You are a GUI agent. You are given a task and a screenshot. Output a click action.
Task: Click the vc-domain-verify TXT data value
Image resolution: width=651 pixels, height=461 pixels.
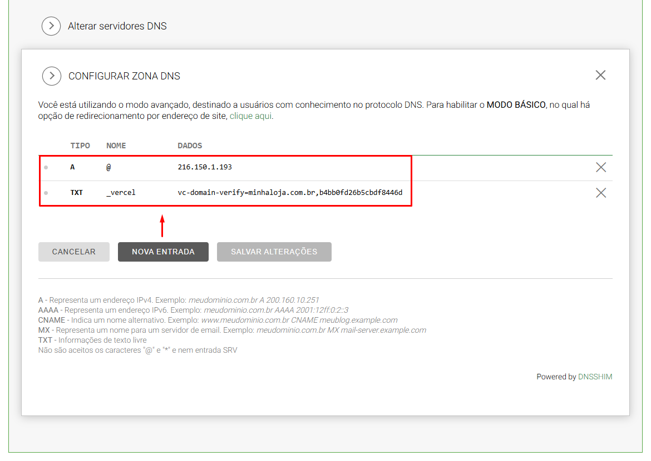[x=290, y=192]
